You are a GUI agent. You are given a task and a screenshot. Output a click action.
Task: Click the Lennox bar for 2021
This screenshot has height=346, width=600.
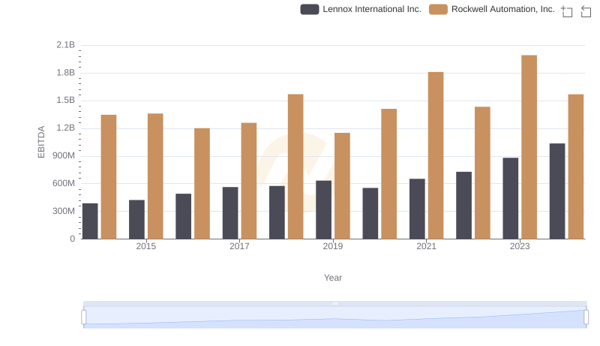pyautogui.click(x=417, y=209)
